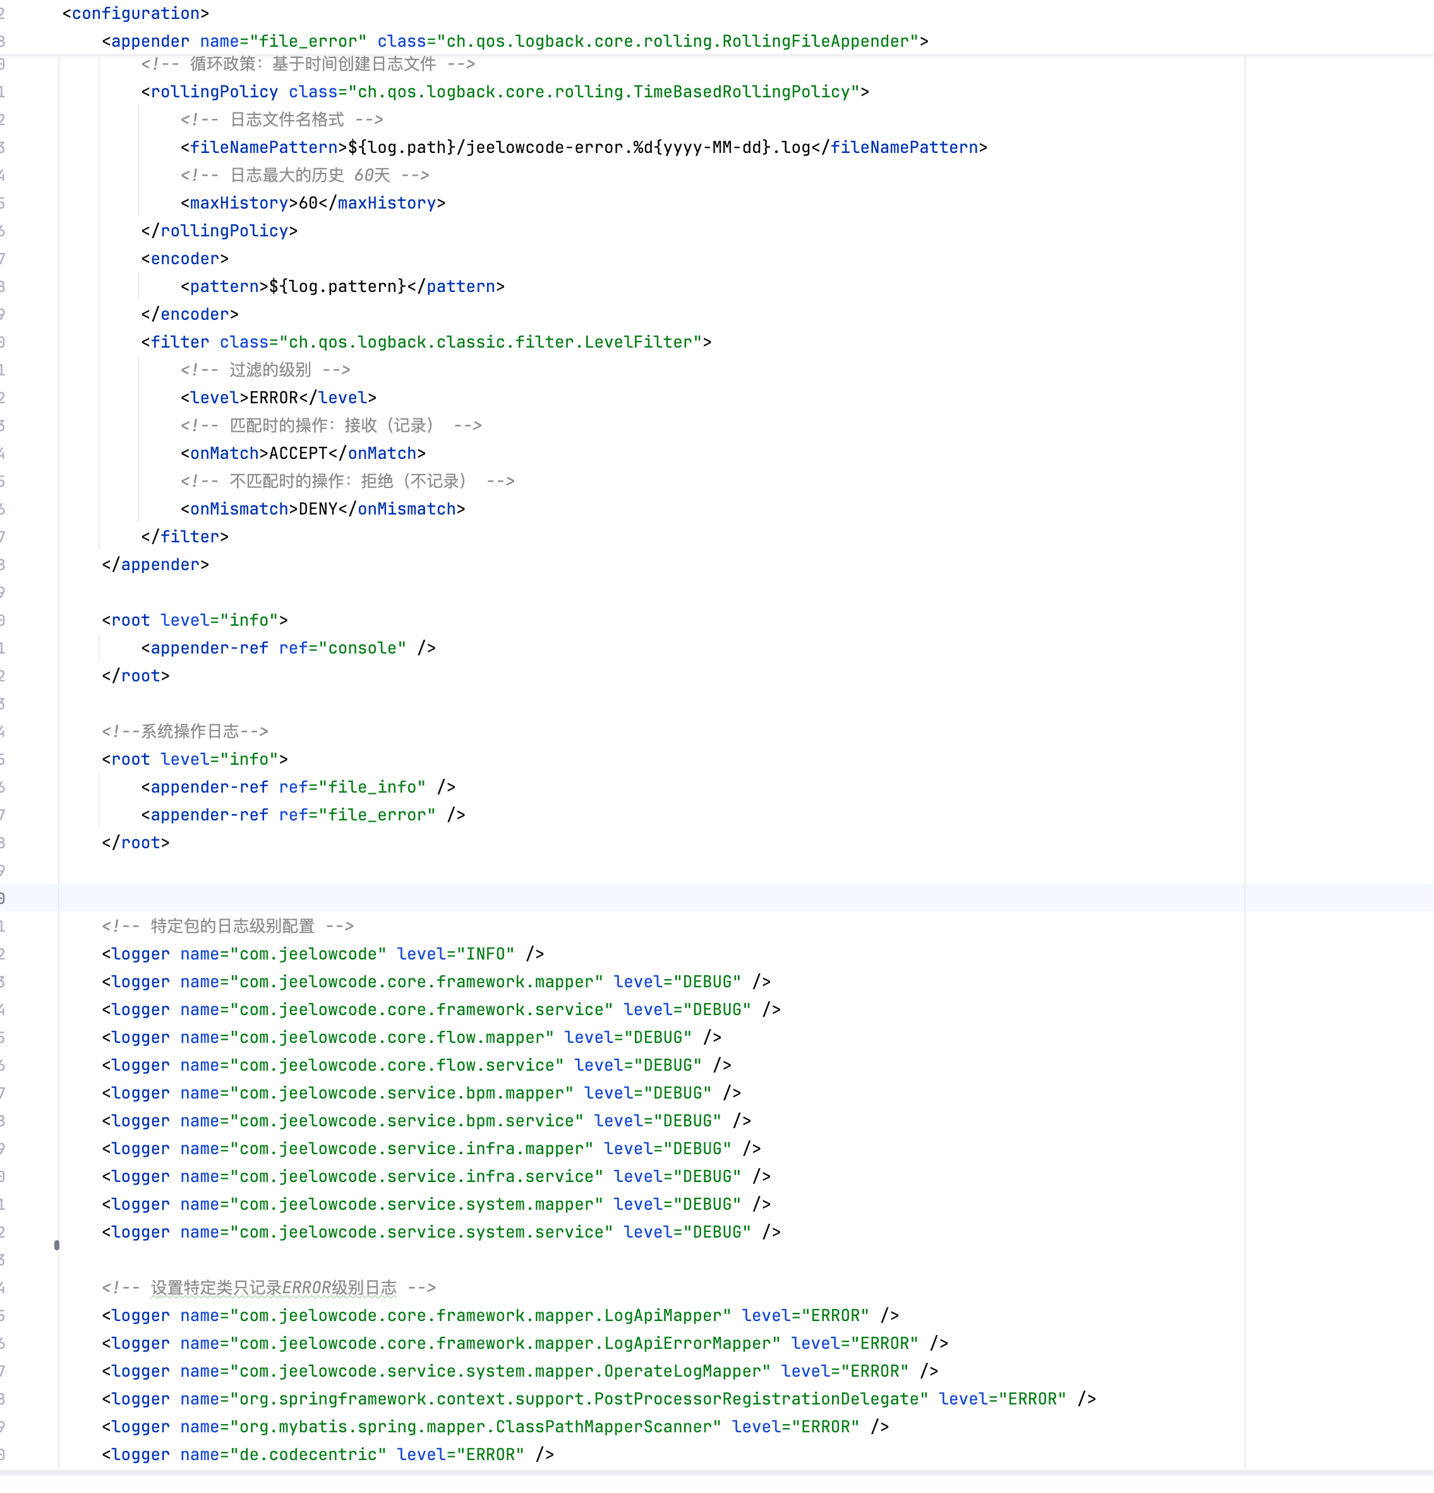Click the empty highlighted current line

[x=609, y=898]
